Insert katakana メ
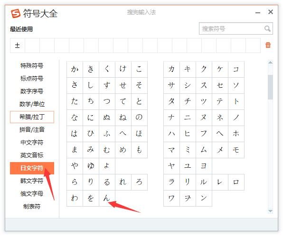The height and width of the screenshot is (236, 283). tap(220, 150)
